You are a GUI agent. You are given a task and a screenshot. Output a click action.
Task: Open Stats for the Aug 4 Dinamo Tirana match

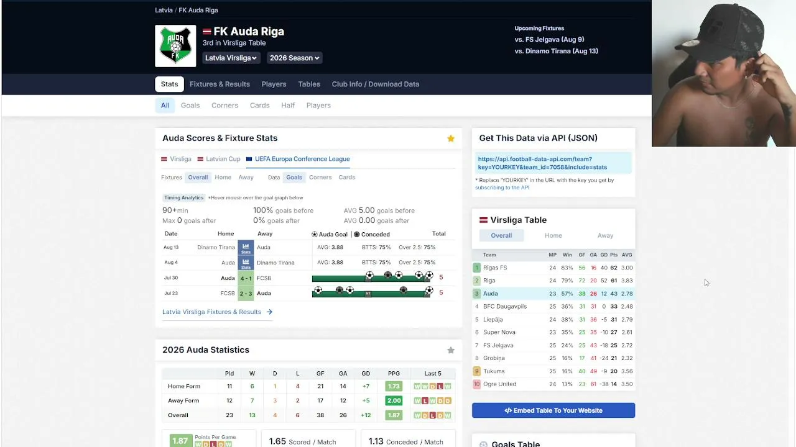[246, 263]
